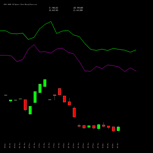
Task: Click the '07 Nov' date label
Action: point(29,146)
